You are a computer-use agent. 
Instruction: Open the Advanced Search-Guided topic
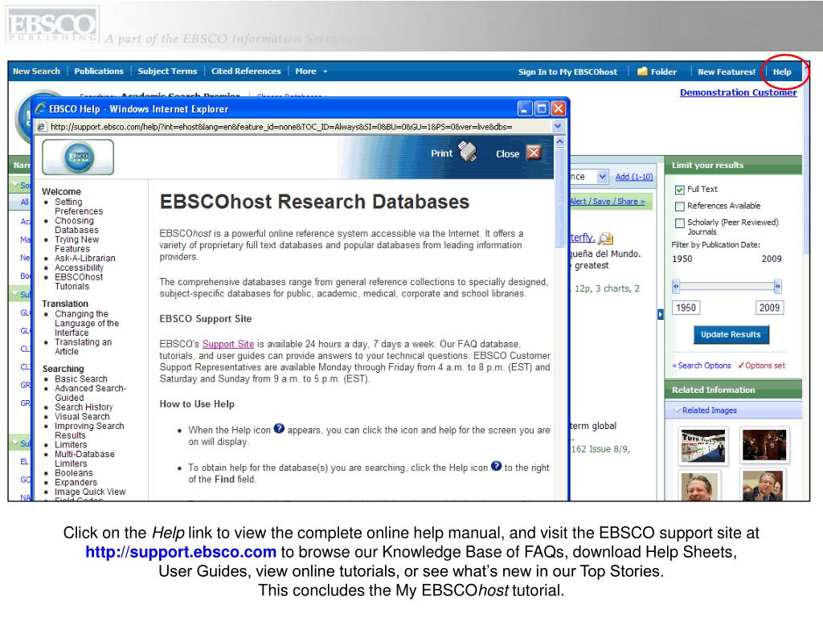(90, 393)
